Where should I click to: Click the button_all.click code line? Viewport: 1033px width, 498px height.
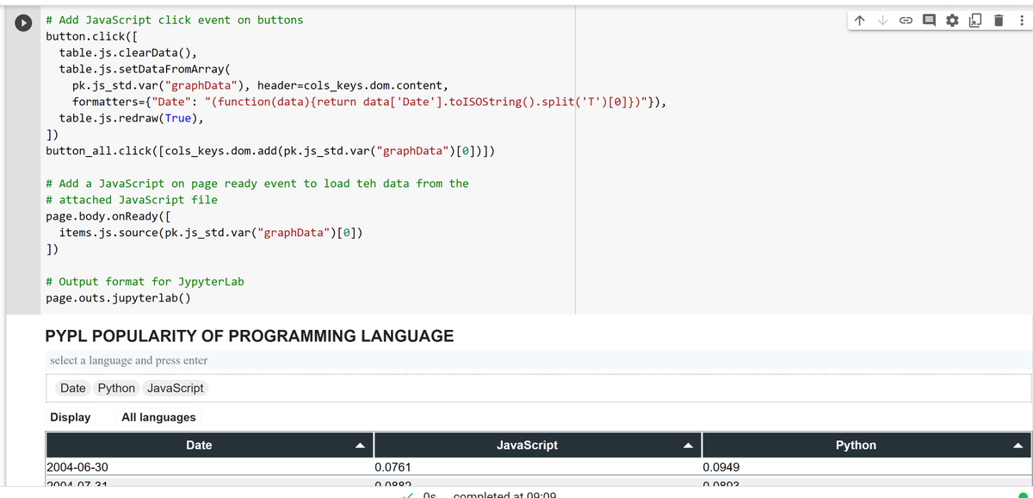point(269,151)
